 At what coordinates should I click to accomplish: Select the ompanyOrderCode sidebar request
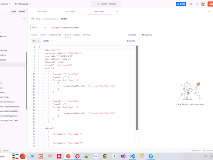point(10,120)
